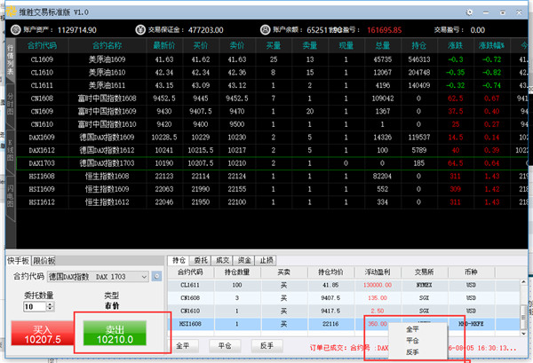Click the red 161695.85 profit value
Viewport: 533px width, 363px height.
pyautogui.click(x=384, y=30)
